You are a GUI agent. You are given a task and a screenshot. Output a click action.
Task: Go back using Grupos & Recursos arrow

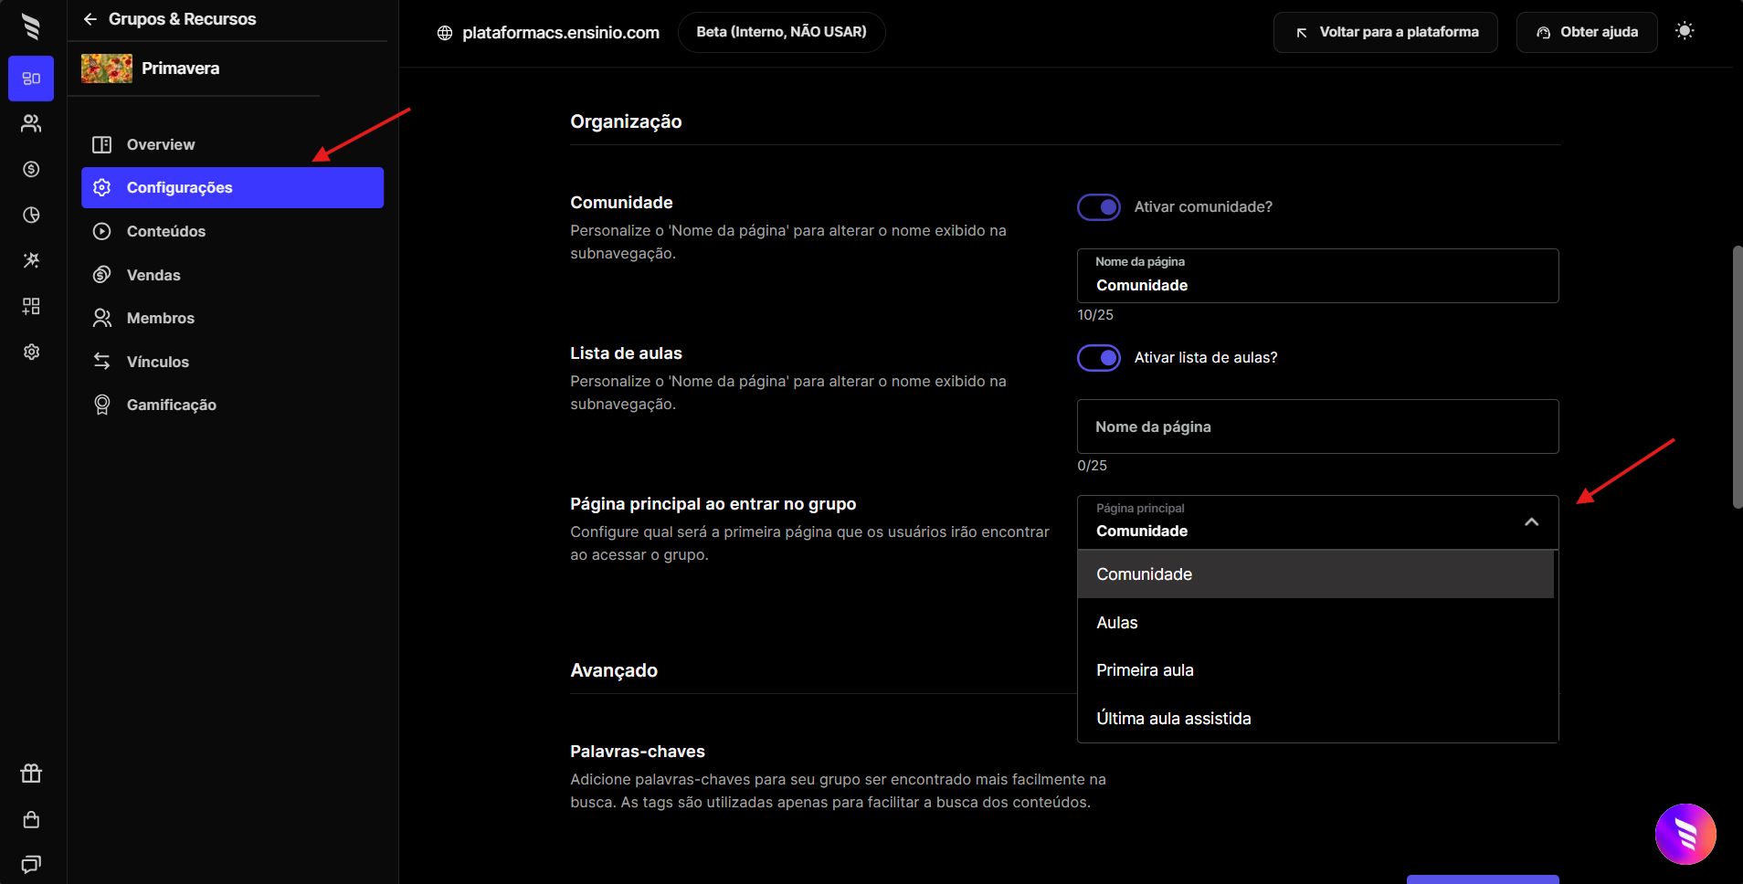tap(90, 19)
